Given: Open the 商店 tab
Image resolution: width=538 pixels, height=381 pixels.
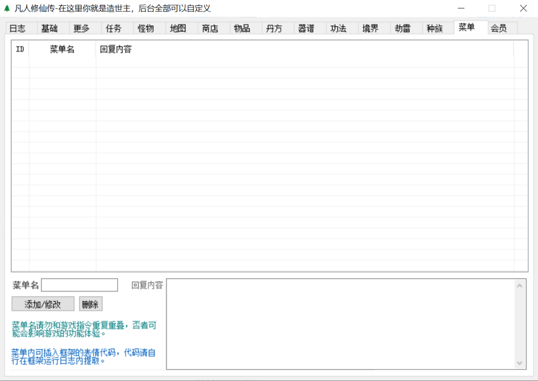Looking at the screenshot, I should 210,29.
